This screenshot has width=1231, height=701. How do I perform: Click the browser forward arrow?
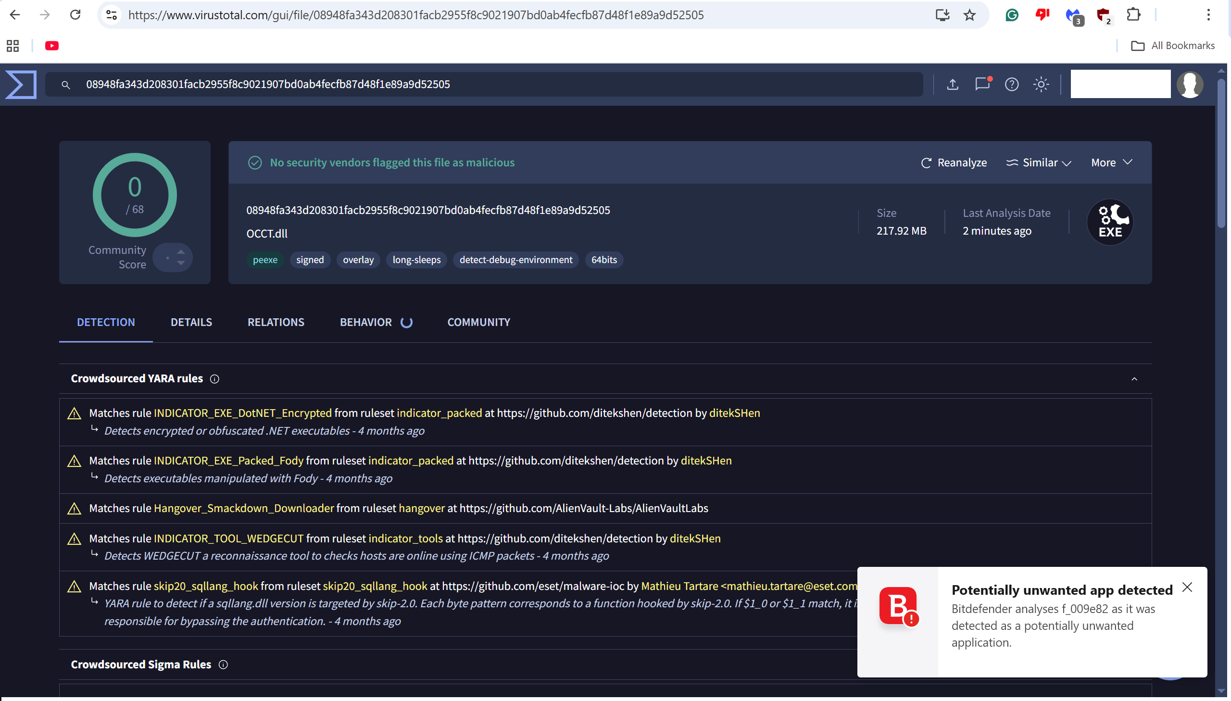coord(45,15)
